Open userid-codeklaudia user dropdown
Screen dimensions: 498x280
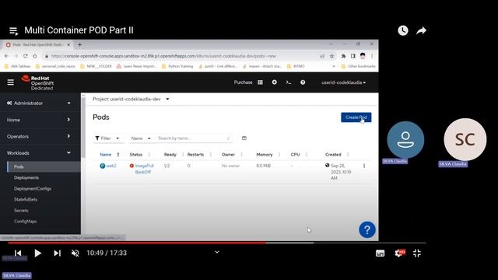343,82
